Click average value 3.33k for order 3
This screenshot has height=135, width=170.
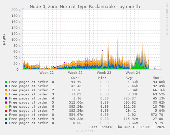133,94
